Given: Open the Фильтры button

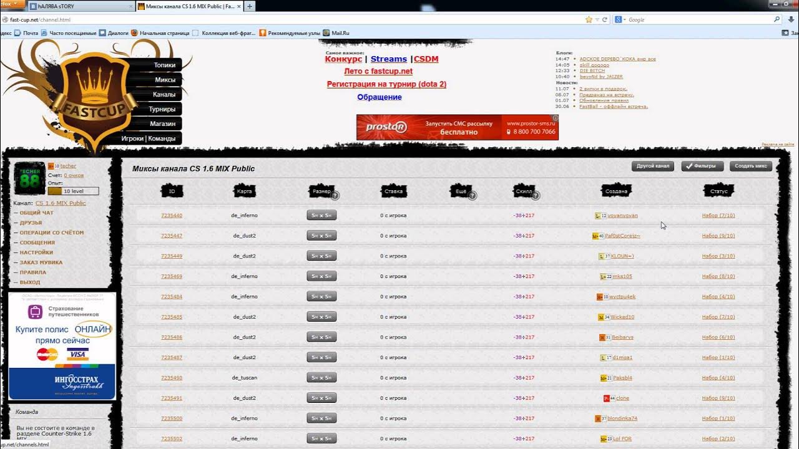Looking at the screenshot, I should 702,167.
